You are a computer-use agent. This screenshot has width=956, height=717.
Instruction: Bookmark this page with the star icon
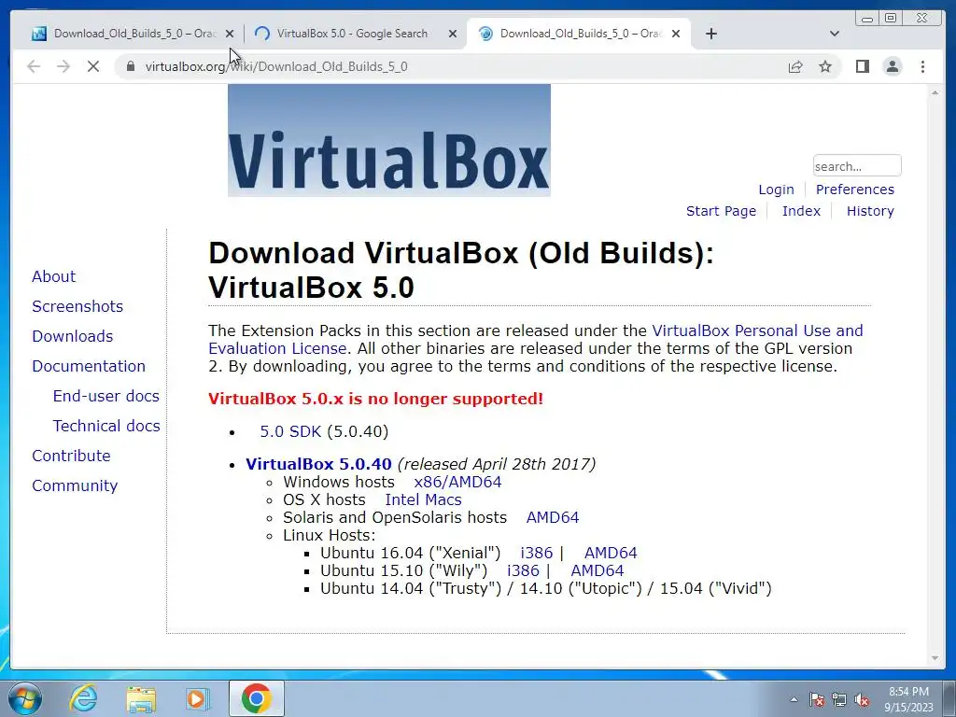click(825, 66)
